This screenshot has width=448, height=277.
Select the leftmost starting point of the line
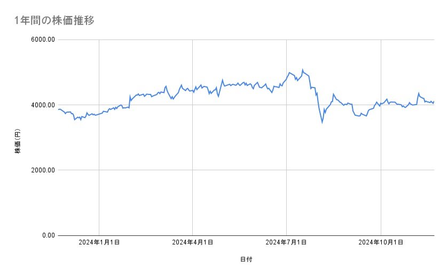click(x=58, y=109)
